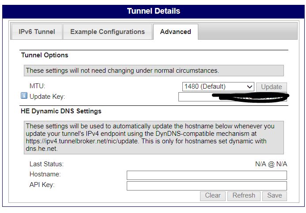This screenshot has width=306, height=213.
Task: Switch to the IPv6 Tunnel tab
Action: pos(37,32)
